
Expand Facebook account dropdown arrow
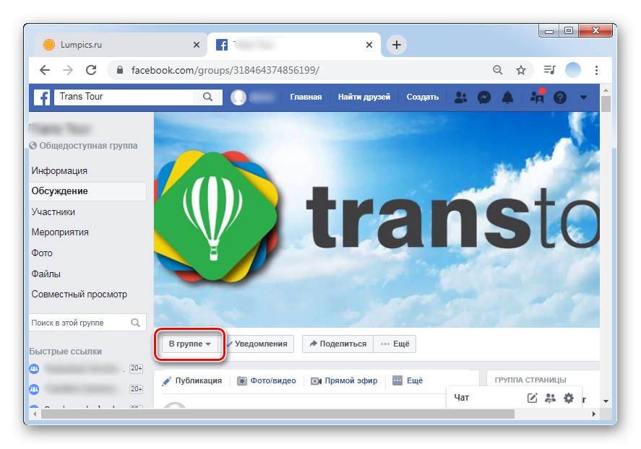coord(583,97)
